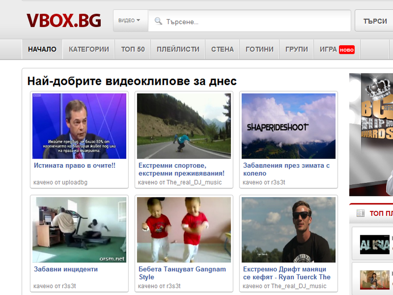The image size is (393, 295).
Task: Open uploader The_real_DJ_music under drift video
Action: coord(299,286)
